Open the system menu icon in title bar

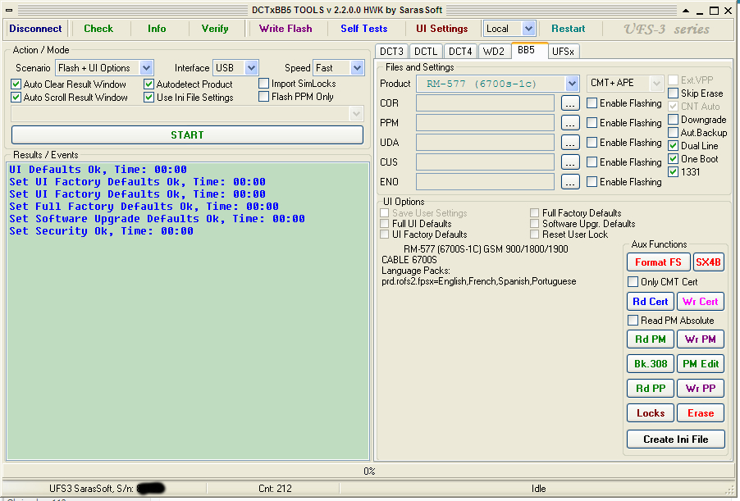click(9, 11)
